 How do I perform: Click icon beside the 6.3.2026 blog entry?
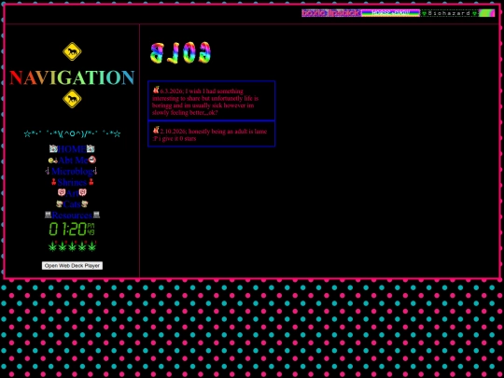[156, 90]
